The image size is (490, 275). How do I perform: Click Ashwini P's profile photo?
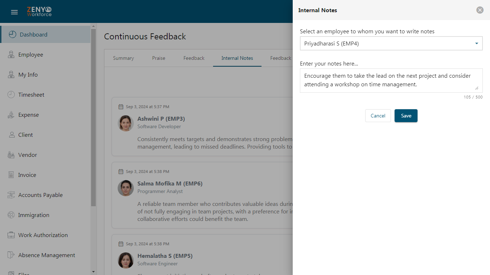point(126,123)
